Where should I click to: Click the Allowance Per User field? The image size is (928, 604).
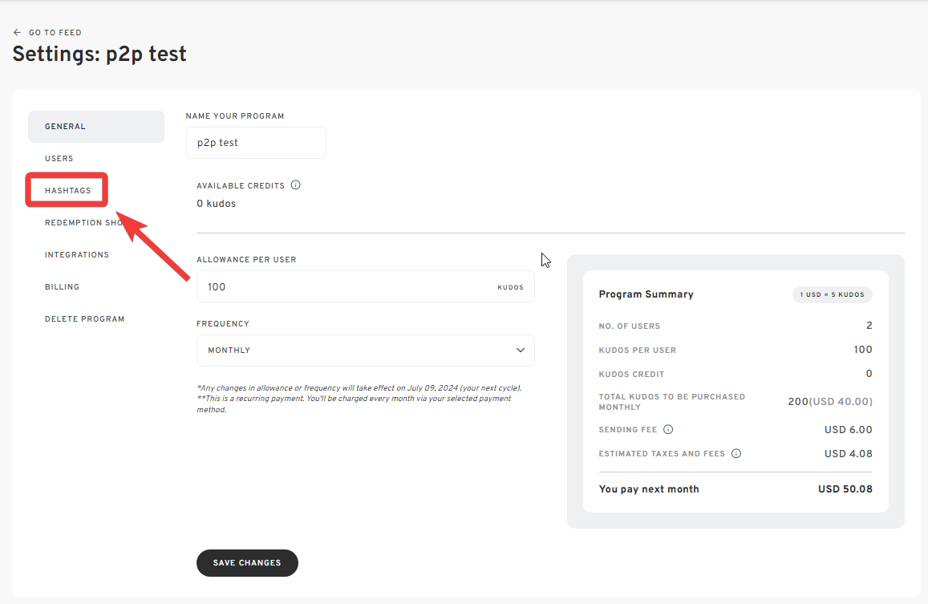[365, 286]
